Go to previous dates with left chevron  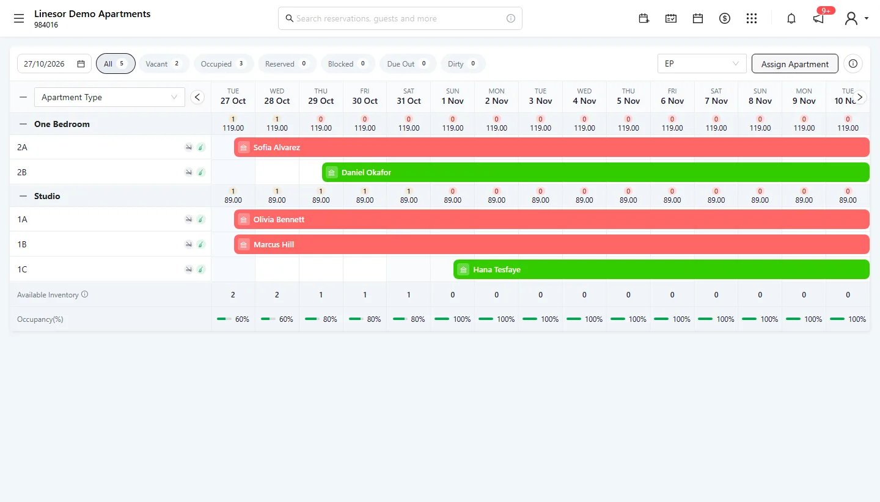pyautogui.click(x=197, y=97)
